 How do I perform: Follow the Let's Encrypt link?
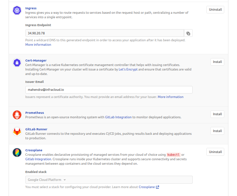click(128, 69)
